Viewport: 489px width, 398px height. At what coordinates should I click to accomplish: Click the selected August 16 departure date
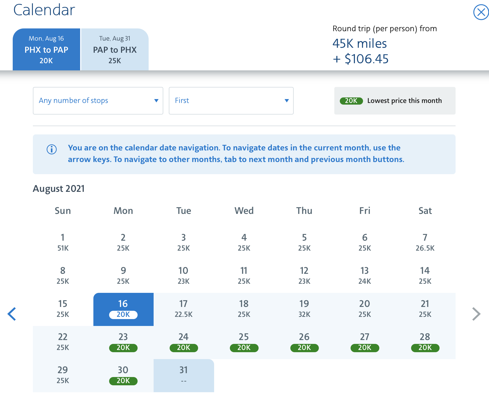(x=123, y=309)
